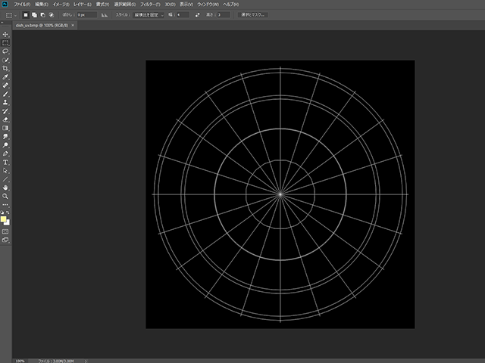Swap width and height values
Viewport: 485px width, 363px height.
coord(197,15)
